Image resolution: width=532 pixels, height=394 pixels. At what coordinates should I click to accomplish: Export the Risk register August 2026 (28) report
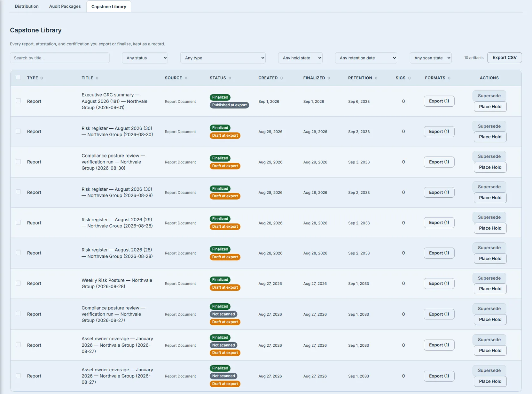[x=439, y=253]
